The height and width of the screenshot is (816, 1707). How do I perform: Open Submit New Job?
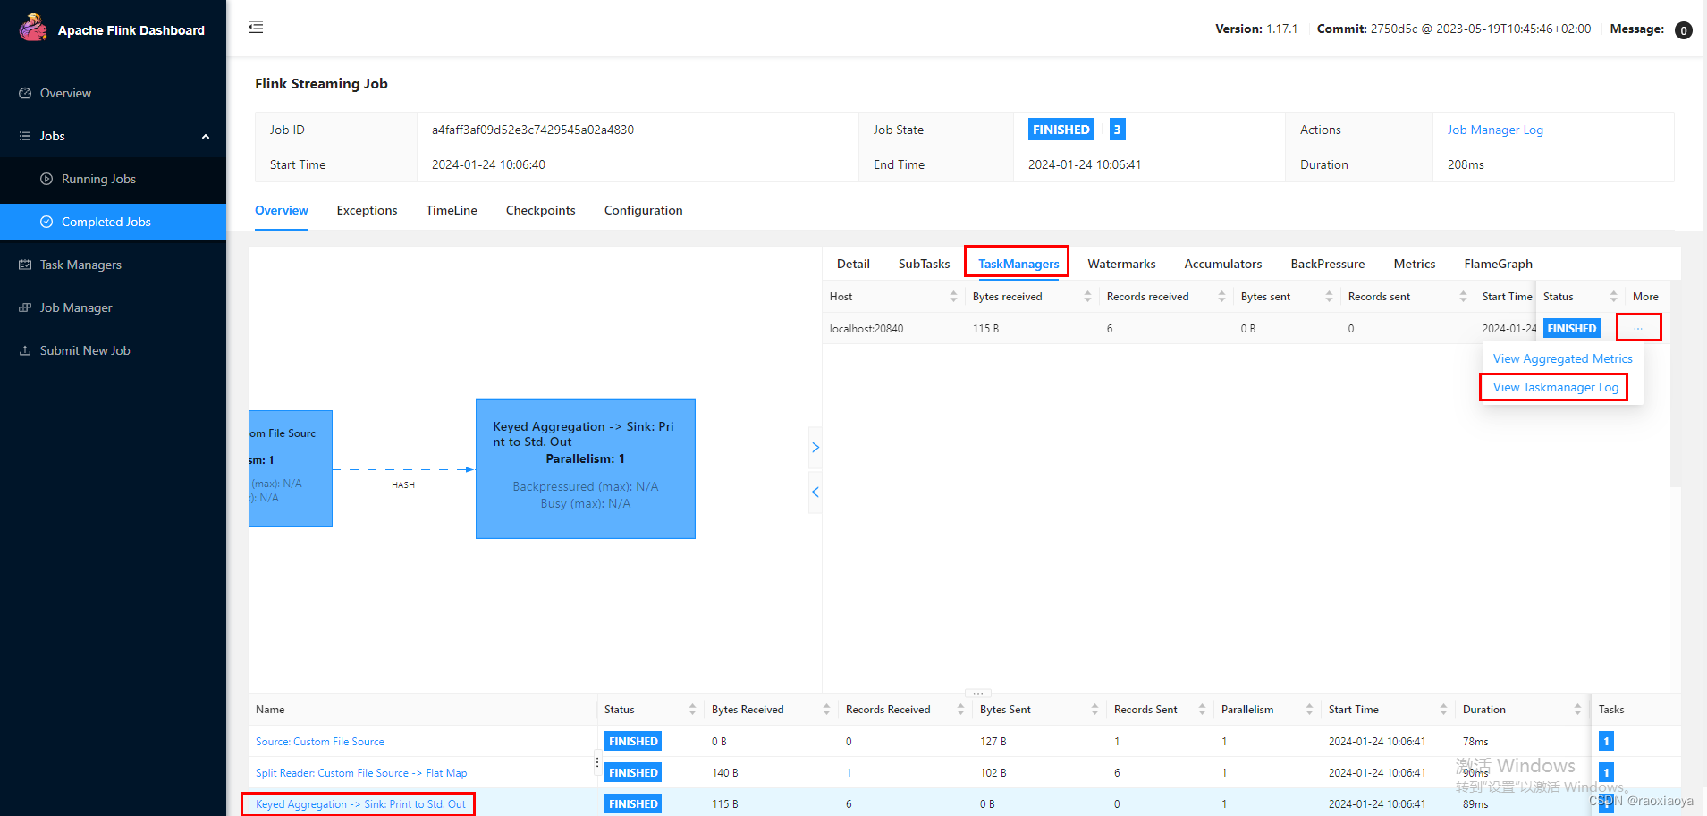click(85, 350)
